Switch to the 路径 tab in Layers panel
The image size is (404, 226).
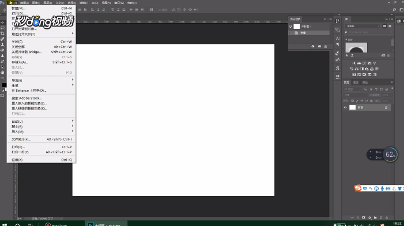[x=365, y=82]
